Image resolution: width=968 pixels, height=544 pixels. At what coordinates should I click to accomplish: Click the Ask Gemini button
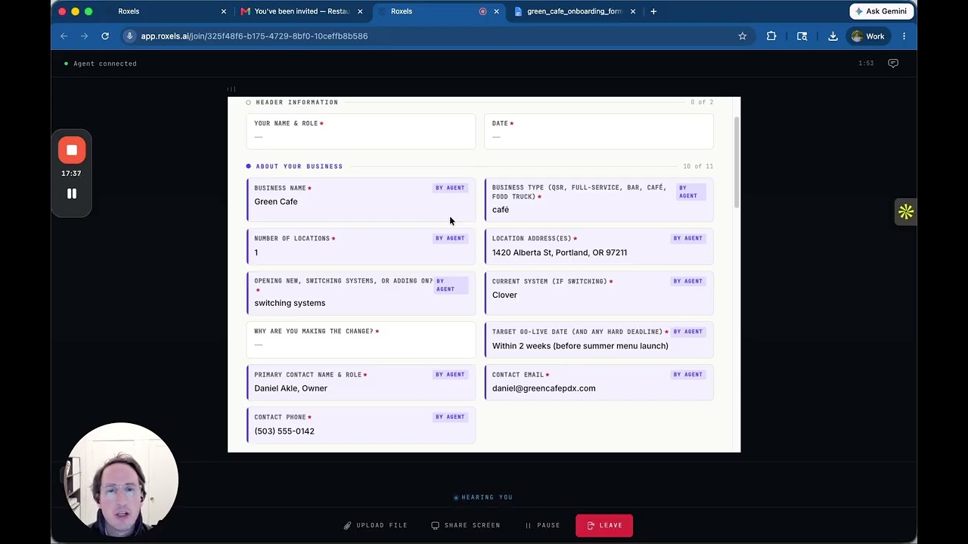[x=881, y=11]
